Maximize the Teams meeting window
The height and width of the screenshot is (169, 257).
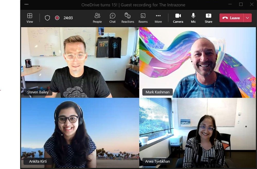(241, 4)
